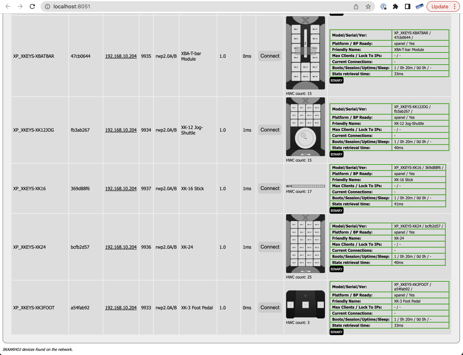Image resolution: width=463 pixels, height=355 pixels.
Task: Click port number 9936
Action: point(146,247)
